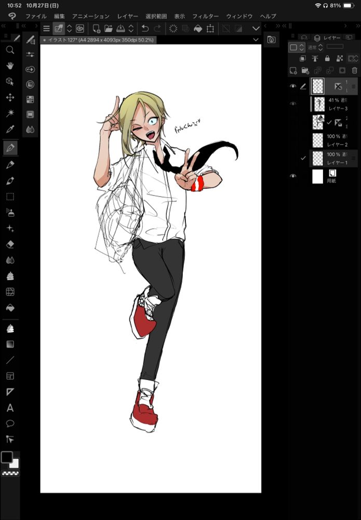Screen dimensions: 361x520
Task: Open the Quick access folder icon
Action: [x=271, y=40]
